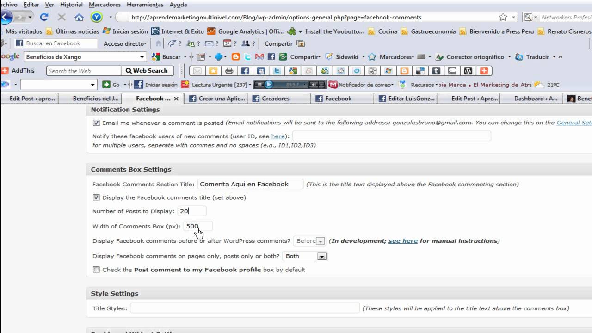Click the Blogger icon in Google toolbar

[x=236, y=57]
